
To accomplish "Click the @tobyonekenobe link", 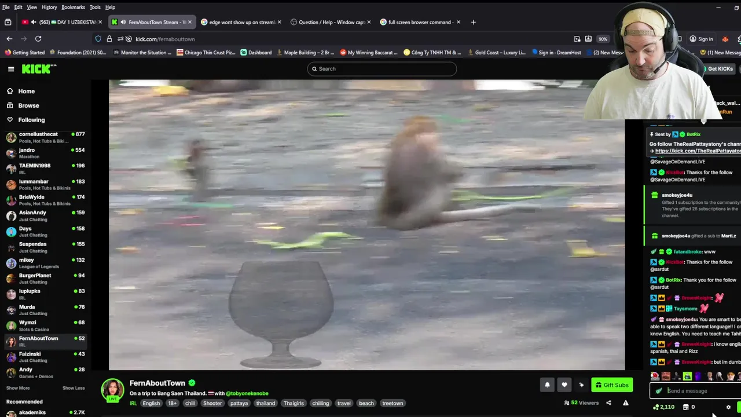I will pyautogui.click(x=247, y=393).
